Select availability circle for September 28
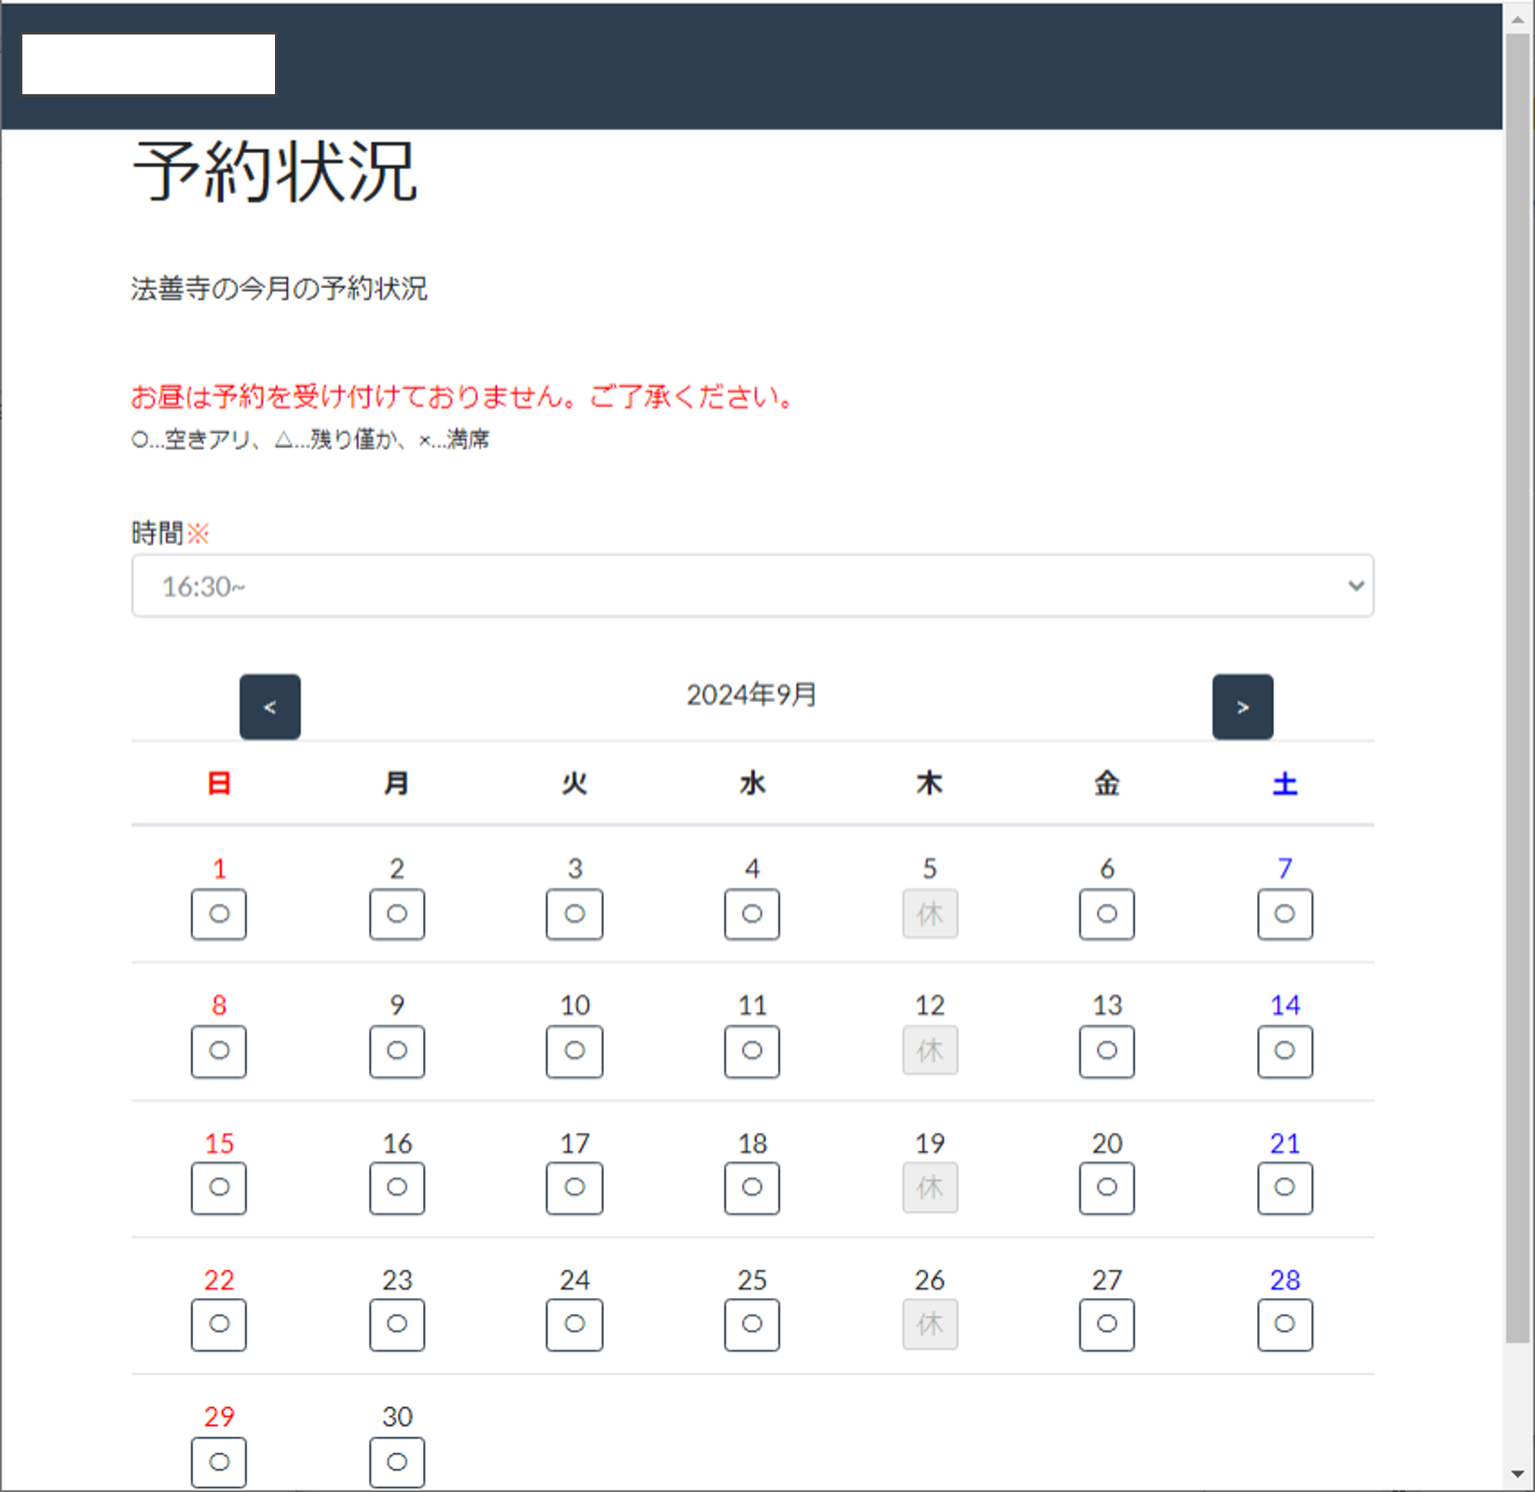Image resolution: width=1535 pixels, height=1492 pixels. click(1285, 1324)
